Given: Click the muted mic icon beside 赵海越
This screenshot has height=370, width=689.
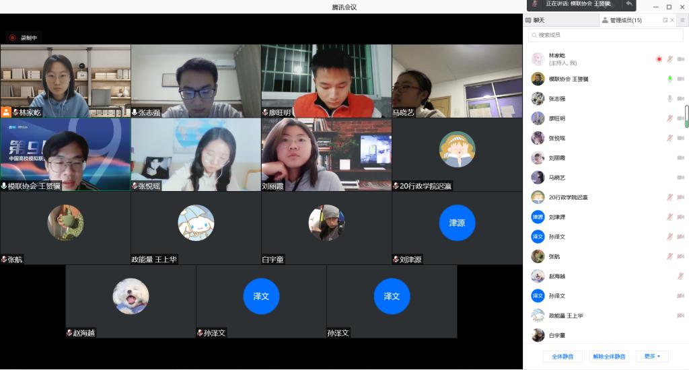Looking at the screenshot, I should point(680,276).
